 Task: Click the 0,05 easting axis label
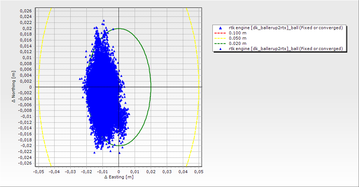[x=199, y=172]
